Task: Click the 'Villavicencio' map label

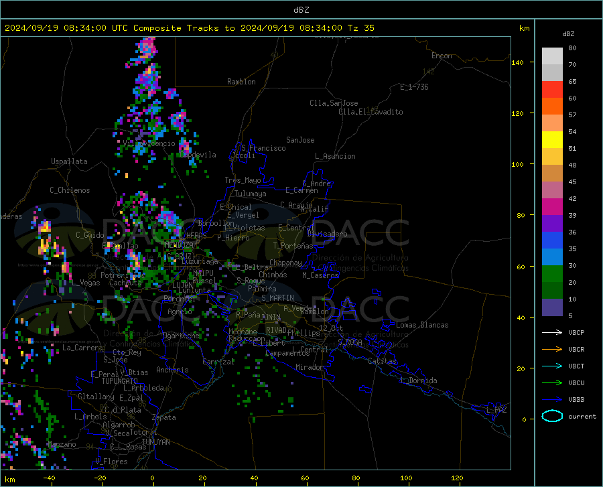Action: point(149,143)
